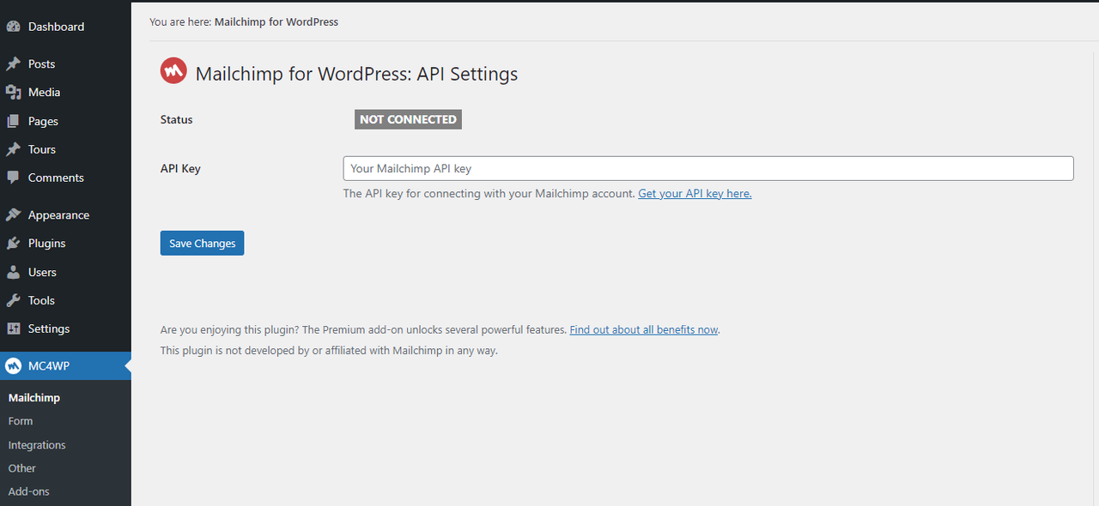Click the 'Mailchimp for WordPress: API Settings' heading
1099x506 pixels.
click(356, 74)
